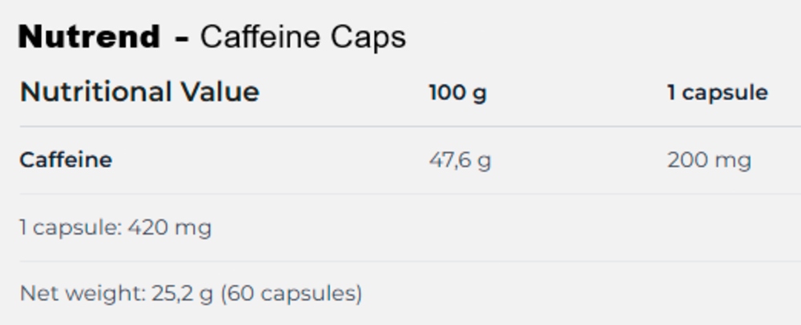This screenshot has width=801, height=325.
Task: Click the Nutrend brand name
Action: 89,37
